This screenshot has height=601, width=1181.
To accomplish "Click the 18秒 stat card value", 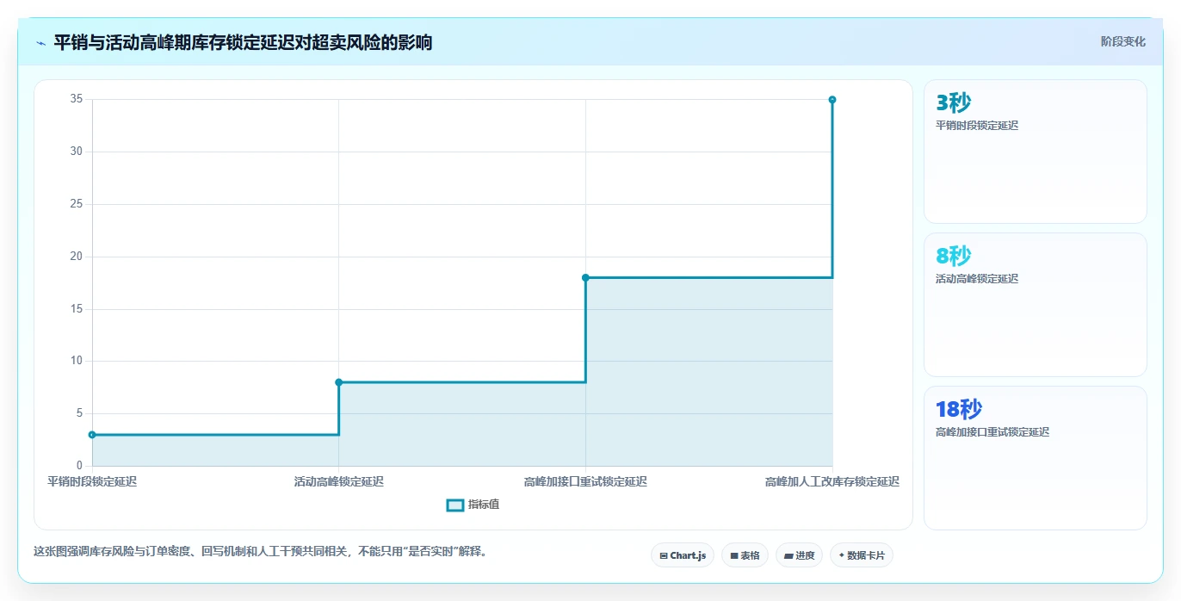I will pos(958,409).
